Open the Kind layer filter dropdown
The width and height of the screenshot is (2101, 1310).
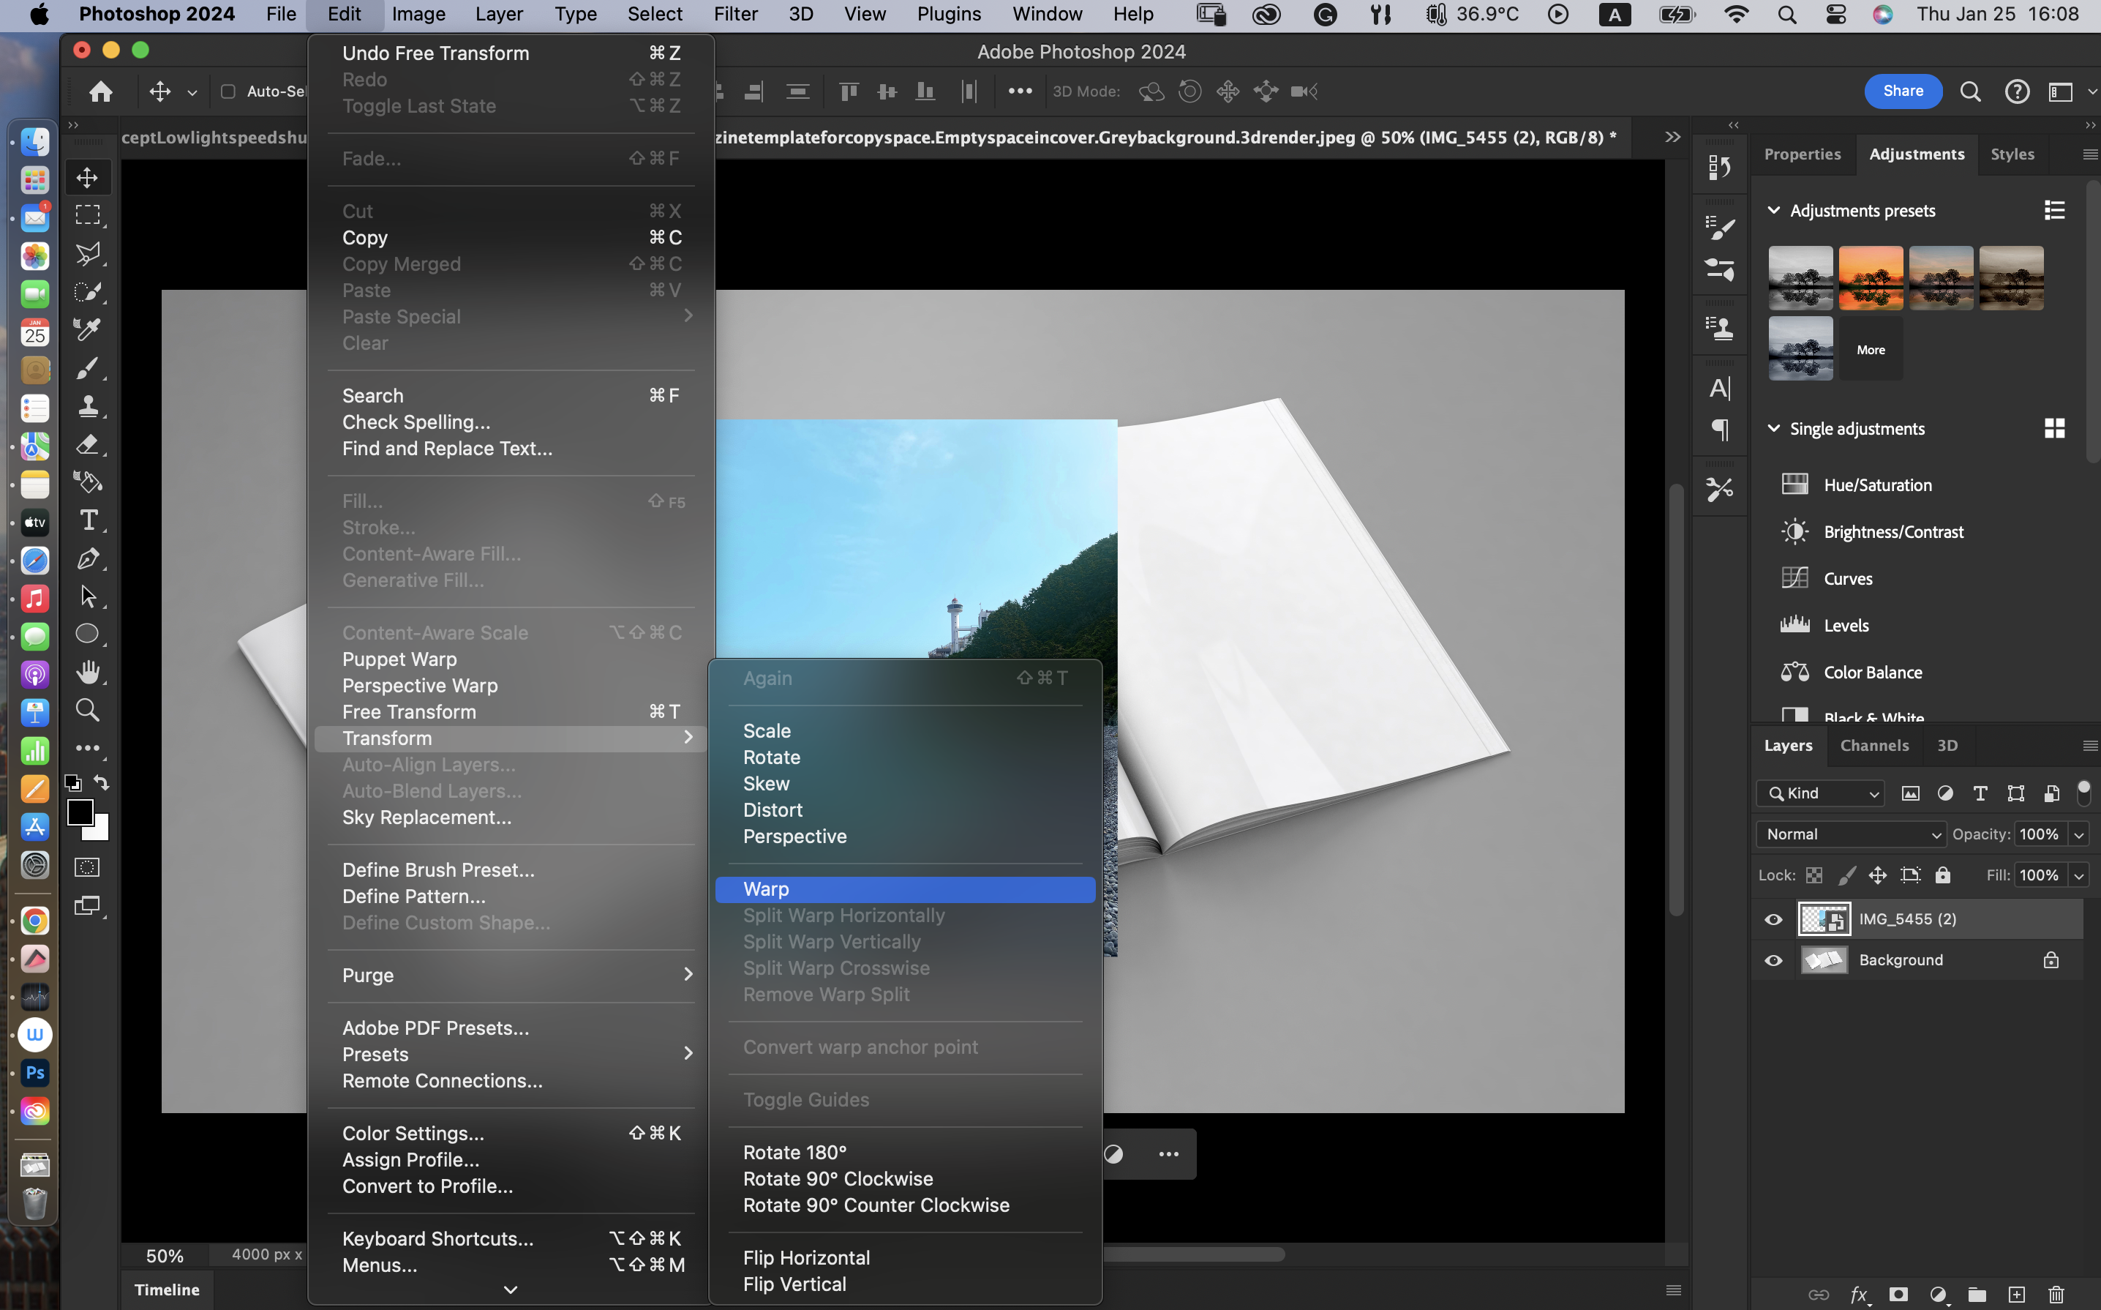point(1819,793)
